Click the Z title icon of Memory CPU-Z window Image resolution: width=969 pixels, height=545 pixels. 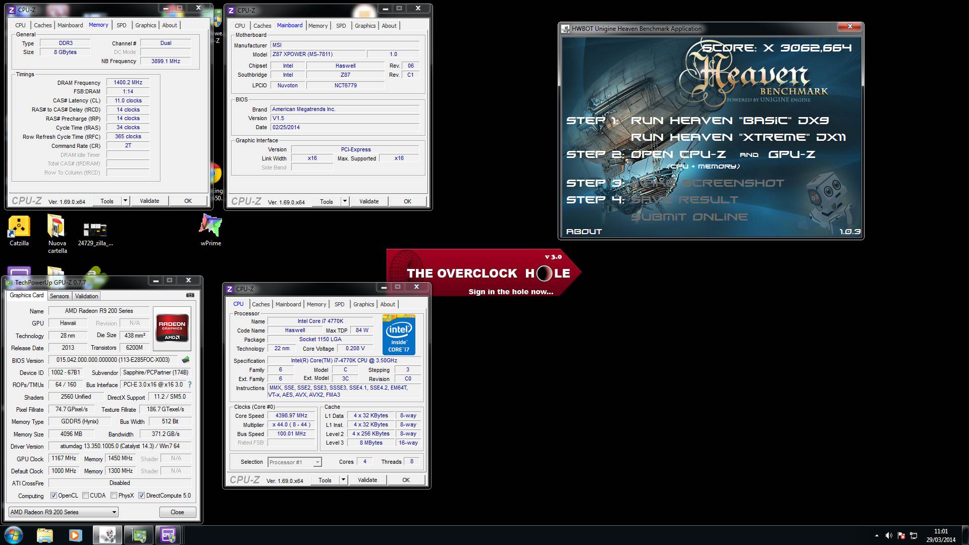(12, 10)
